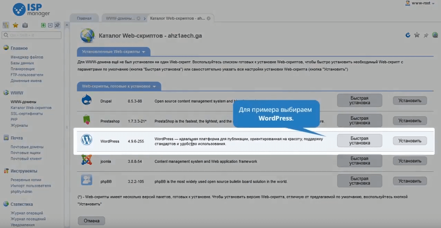This screenshot has width=441, height=228.
Task: Open Планировщик in sidebar
Action: pos(23,69)
